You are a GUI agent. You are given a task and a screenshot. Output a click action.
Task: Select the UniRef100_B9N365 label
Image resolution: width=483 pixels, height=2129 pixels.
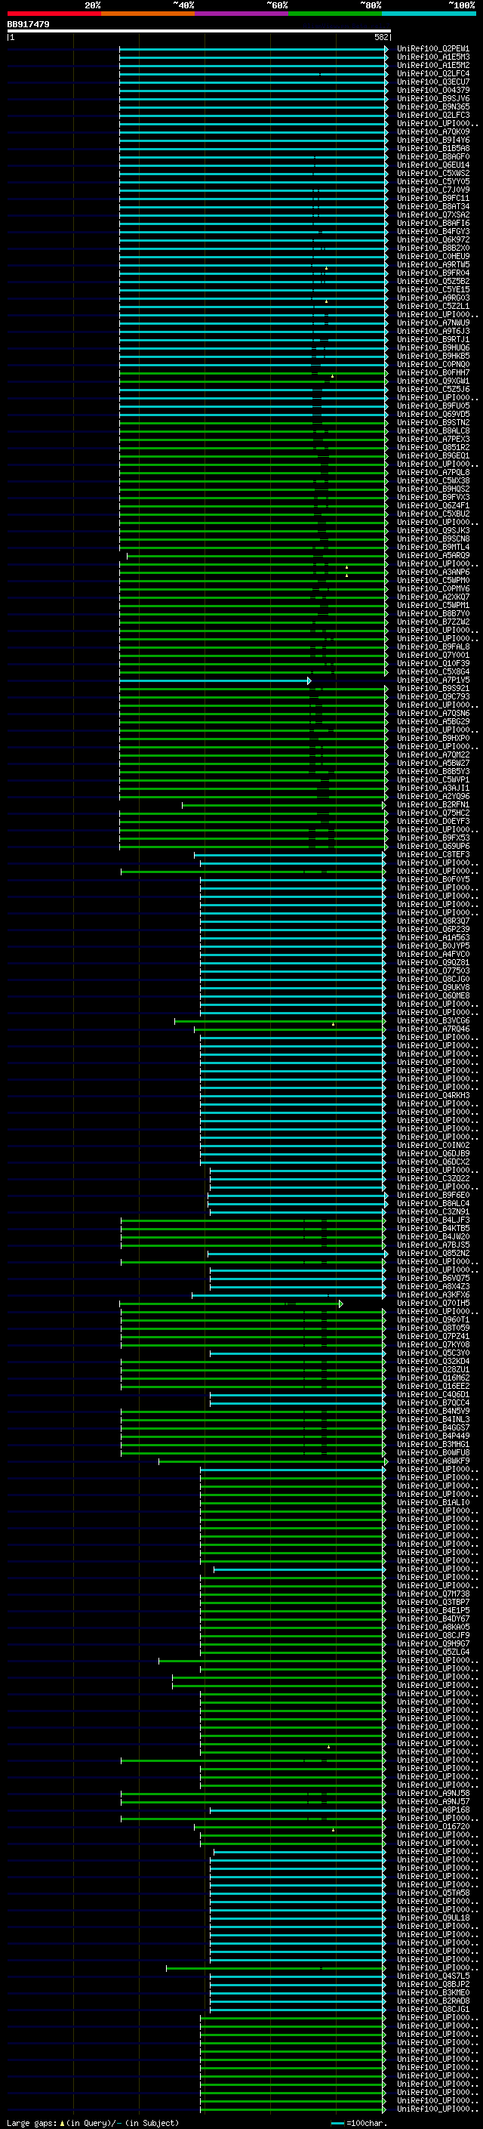point(433,106)
